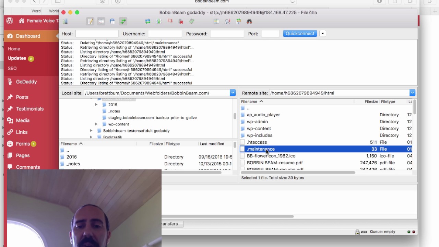Open the Site Manager icon in FileZilla toolbar
The width and height of the screenshot is (439, 247).
(65, 21)
